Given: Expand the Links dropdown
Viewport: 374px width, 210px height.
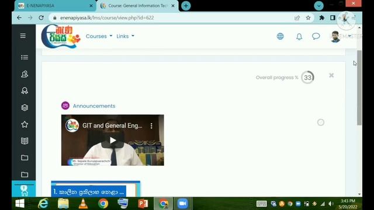Looking at the screenshot, I should (125, 36).
